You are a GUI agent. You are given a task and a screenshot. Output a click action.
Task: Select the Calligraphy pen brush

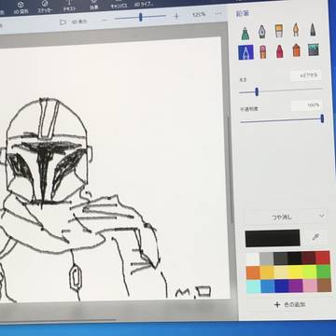click(x=262, y=32)
